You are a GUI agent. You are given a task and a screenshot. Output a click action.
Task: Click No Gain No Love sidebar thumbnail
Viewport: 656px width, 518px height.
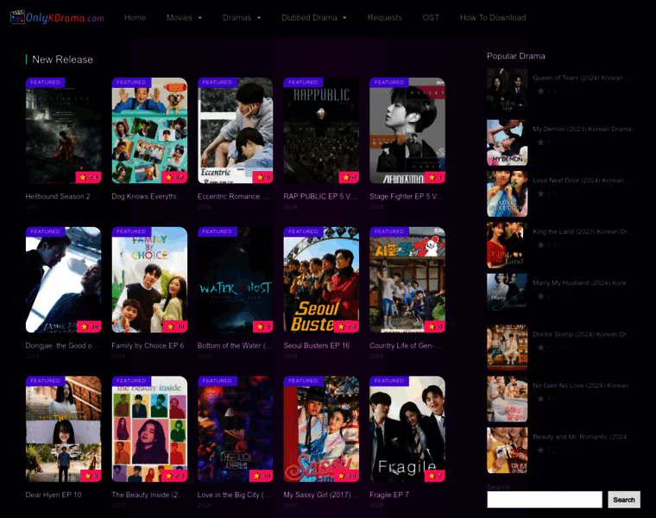(x=507, y=399)
